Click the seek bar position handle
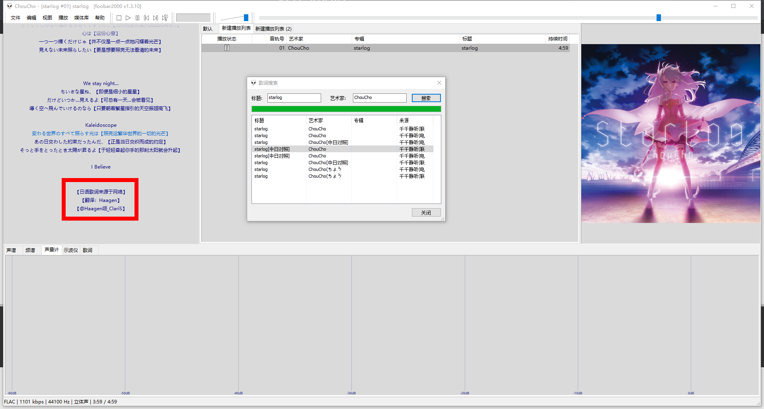This screenshot has height=409, width=764. [659, 18]
